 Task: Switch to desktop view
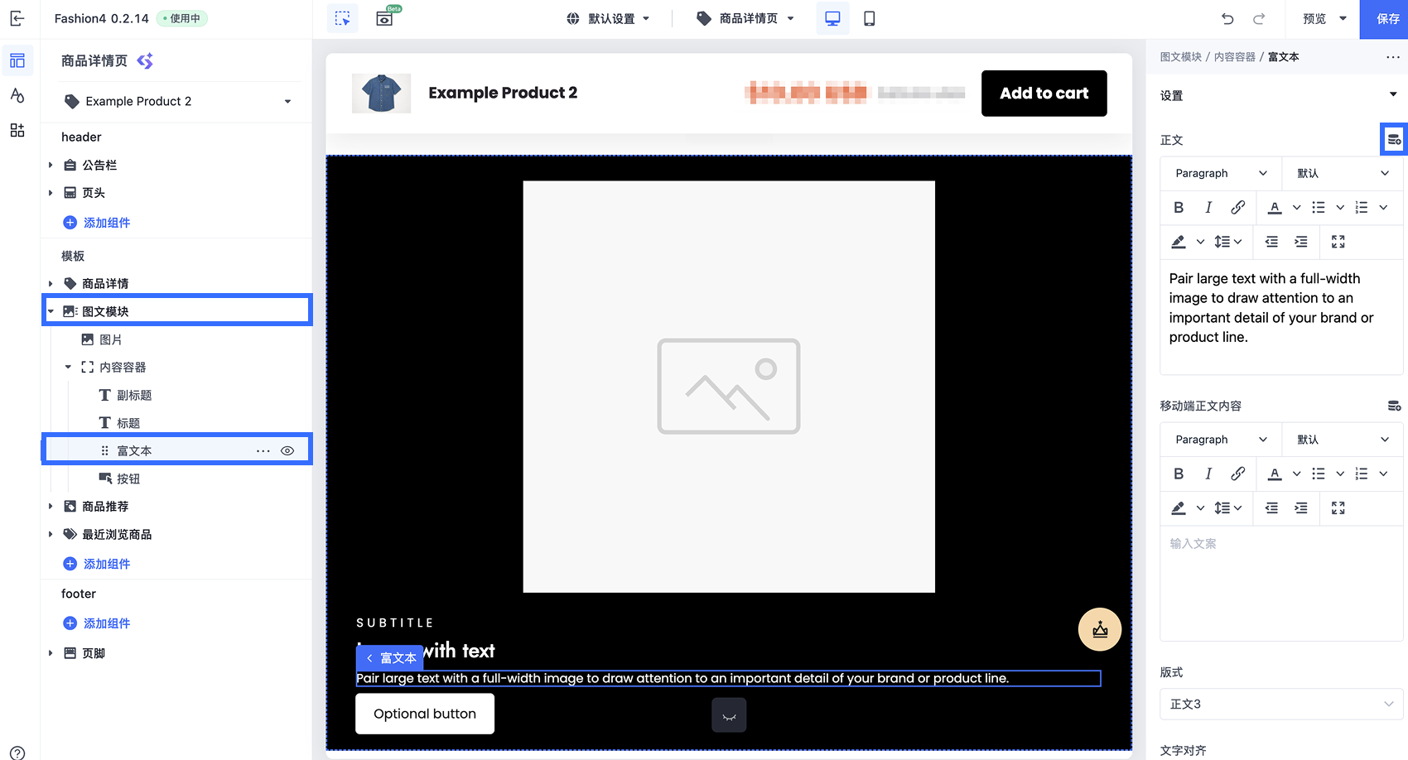[x=832, y=18]
